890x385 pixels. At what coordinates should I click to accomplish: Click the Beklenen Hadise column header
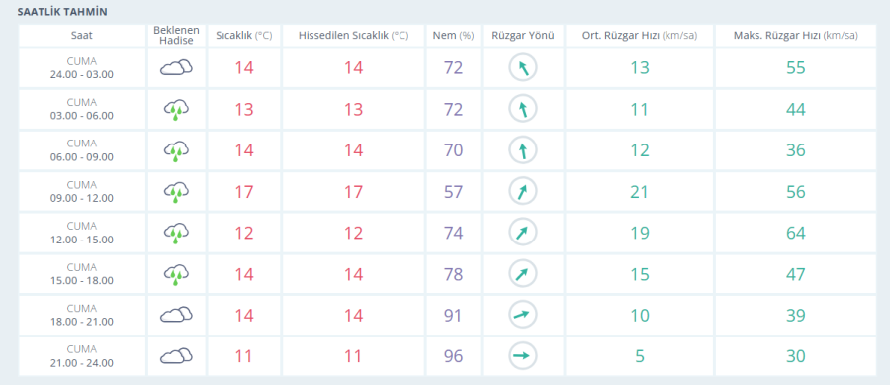point(177,36)
